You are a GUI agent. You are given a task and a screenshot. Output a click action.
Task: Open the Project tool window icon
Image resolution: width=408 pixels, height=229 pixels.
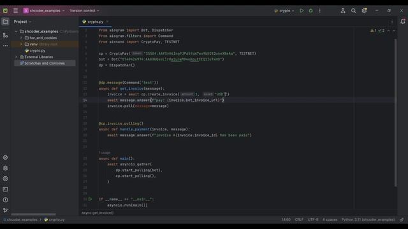pyautogui.click(x=5, y=22)
